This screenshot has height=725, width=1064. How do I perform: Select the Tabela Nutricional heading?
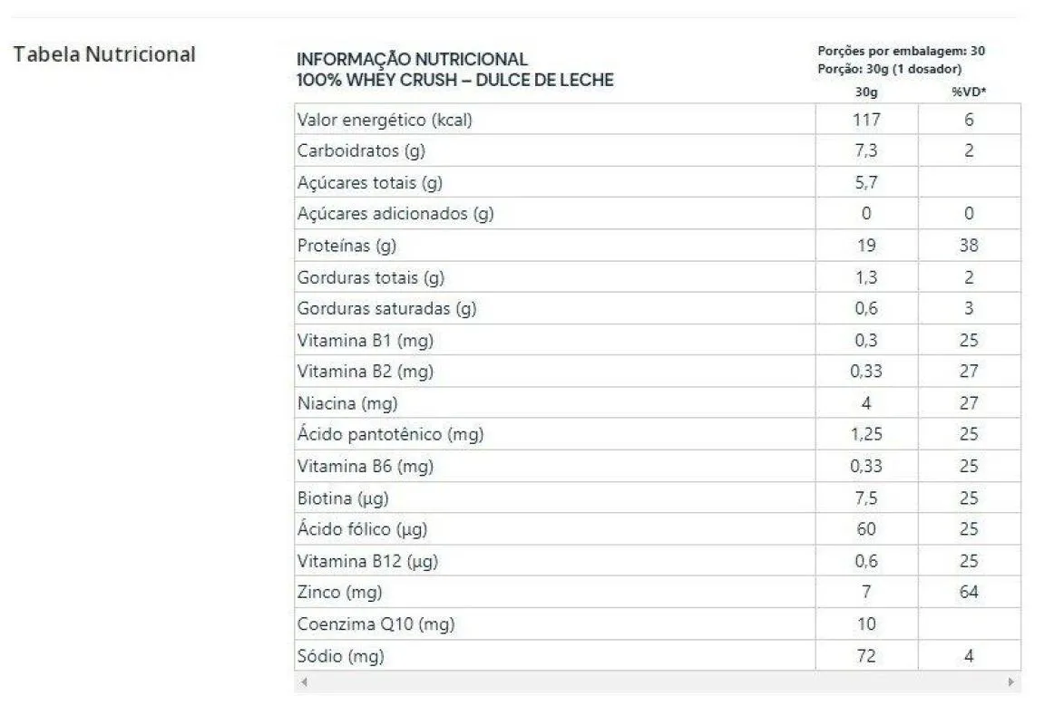click(x=104, y=54)
